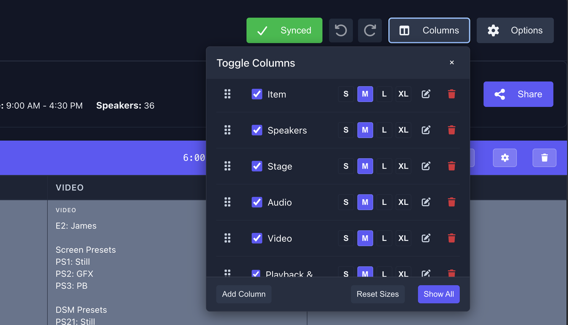
Task: Open section settings gear in purple bar
Action: (x=504, y=158)
